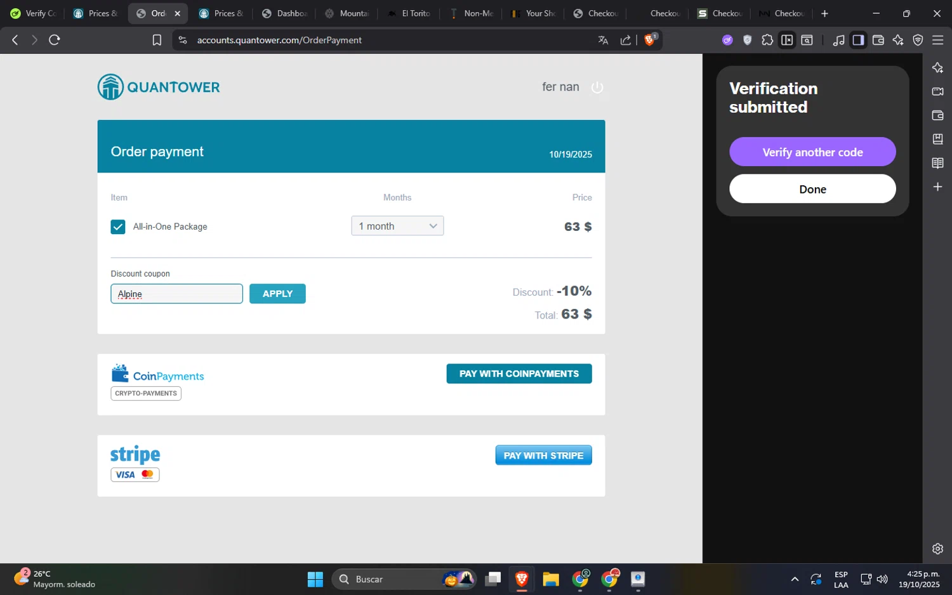Open the clock and date flyout
Screen dimensions: 952x595
(919, 579)
